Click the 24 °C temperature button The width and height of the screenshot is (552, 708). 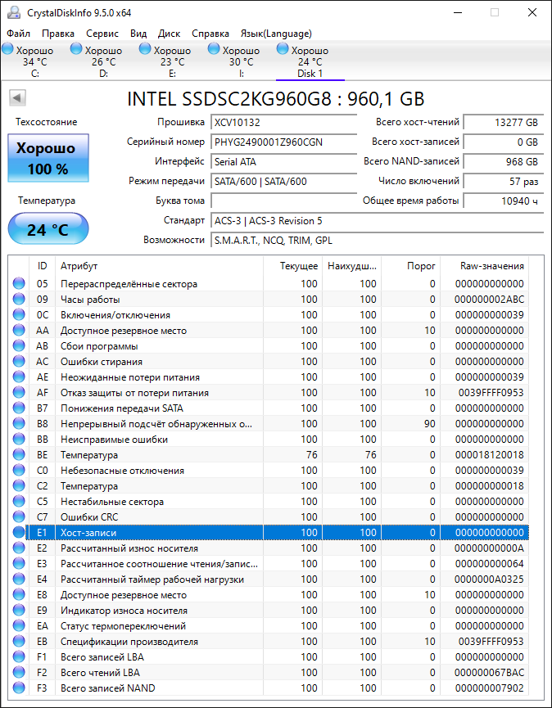pos(48,229)
